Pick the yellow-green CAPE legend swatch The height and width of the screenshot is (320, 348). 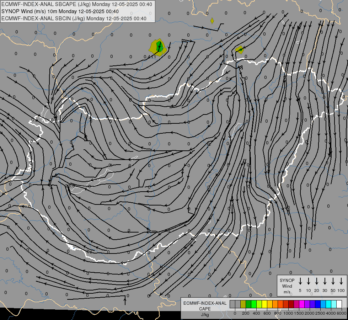click(x=259, y=304)
